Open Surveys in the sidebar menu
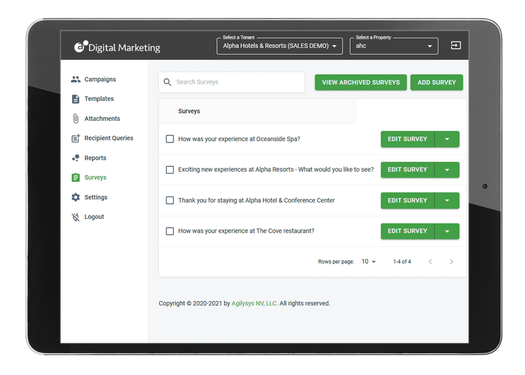The height and width of the screenshot is (375, 525). 95,178
